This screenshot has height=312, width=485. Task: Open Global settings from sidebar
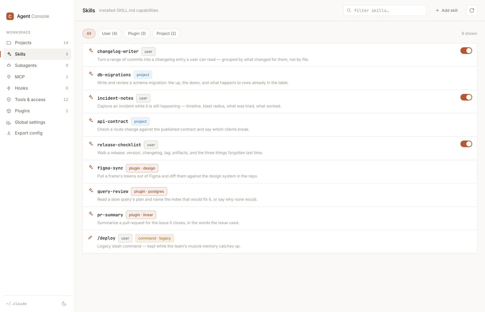(x=37, y=122)
